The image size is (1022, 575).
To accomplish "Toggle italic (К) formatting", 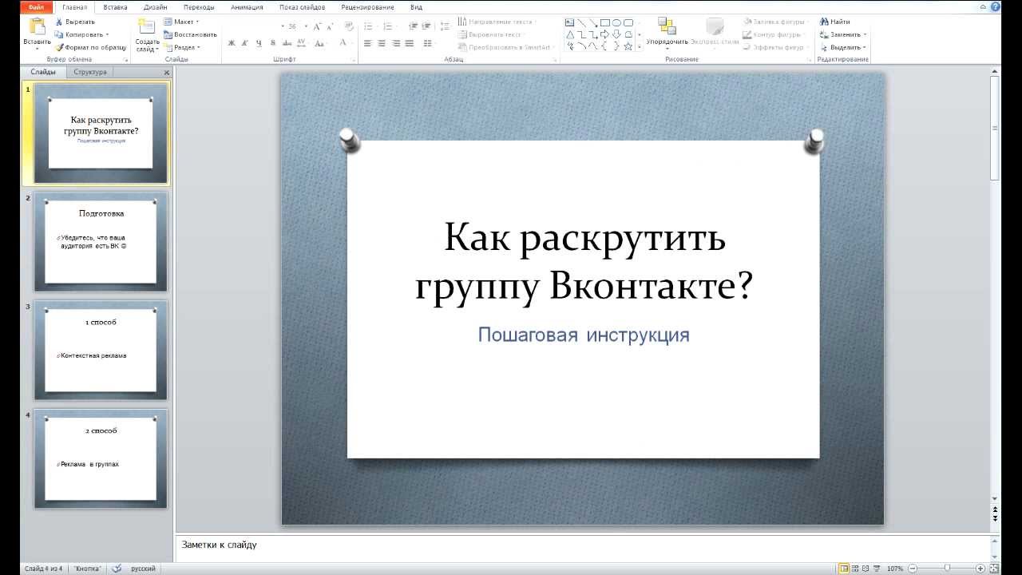I will pyautogui.click(x=245, y=43).
